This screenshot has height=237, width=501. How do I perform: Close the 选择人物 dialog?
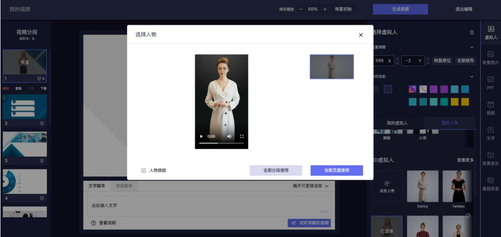pos(361,35)
